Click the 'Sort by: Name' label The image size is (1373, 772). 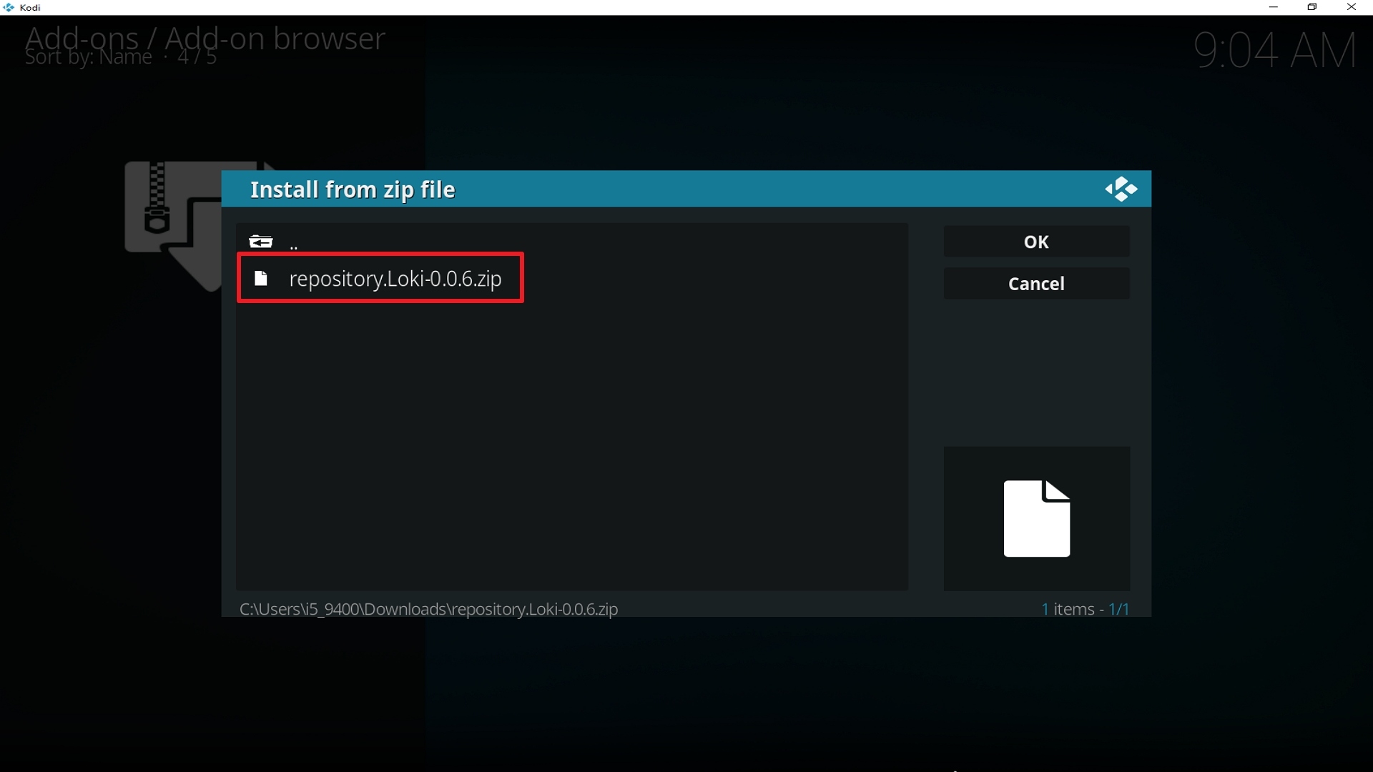coord(89,59)
